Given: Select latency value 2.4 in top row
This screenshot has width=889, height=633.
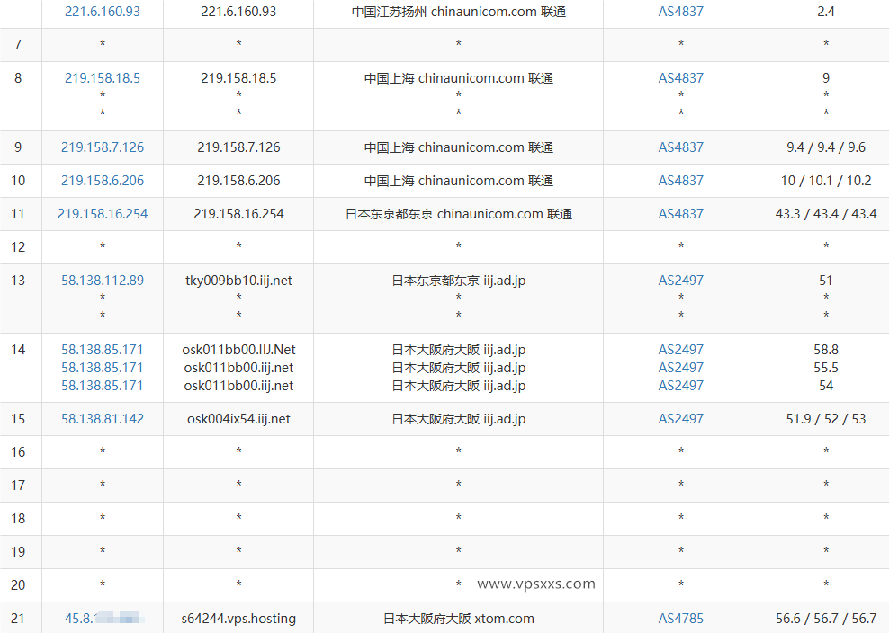Looking at the screenshot, I should tap(826, 12).
